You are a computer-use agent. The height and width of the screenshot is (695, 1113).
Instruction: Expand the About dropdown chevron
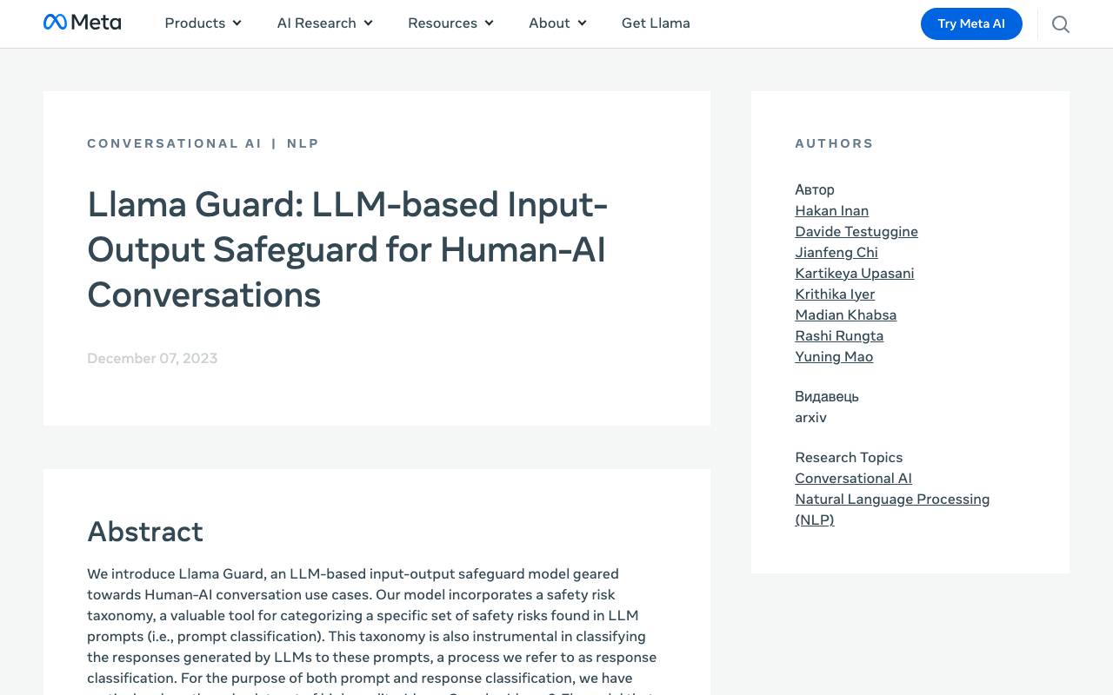pos(582,23)
